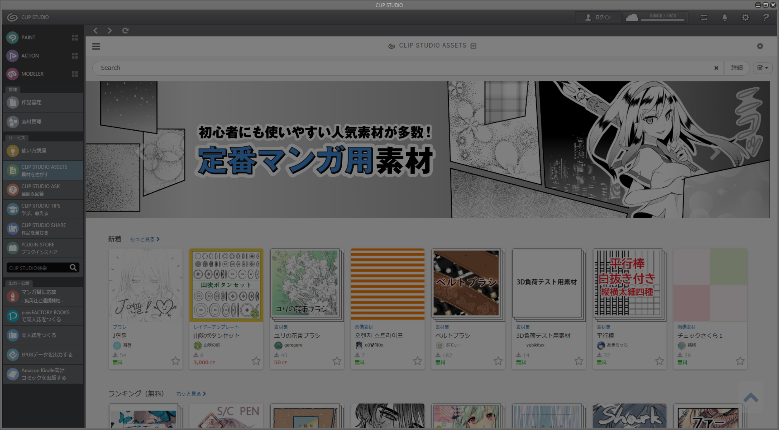Click もっと見る next to 新着

(x=144, y=239)
